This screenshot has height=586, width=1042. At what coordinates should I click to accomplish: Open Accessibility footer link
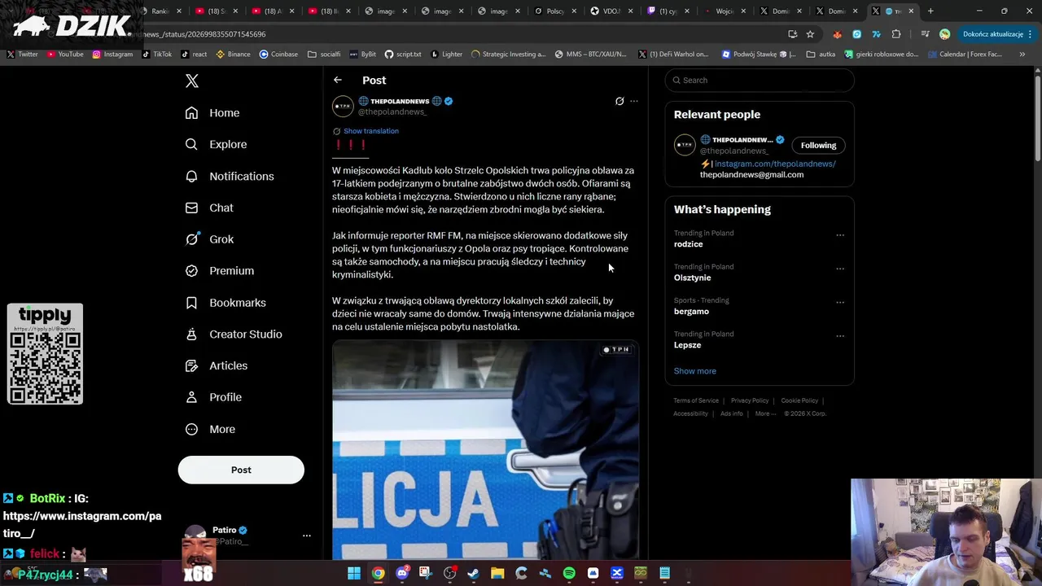coord(690,413)
